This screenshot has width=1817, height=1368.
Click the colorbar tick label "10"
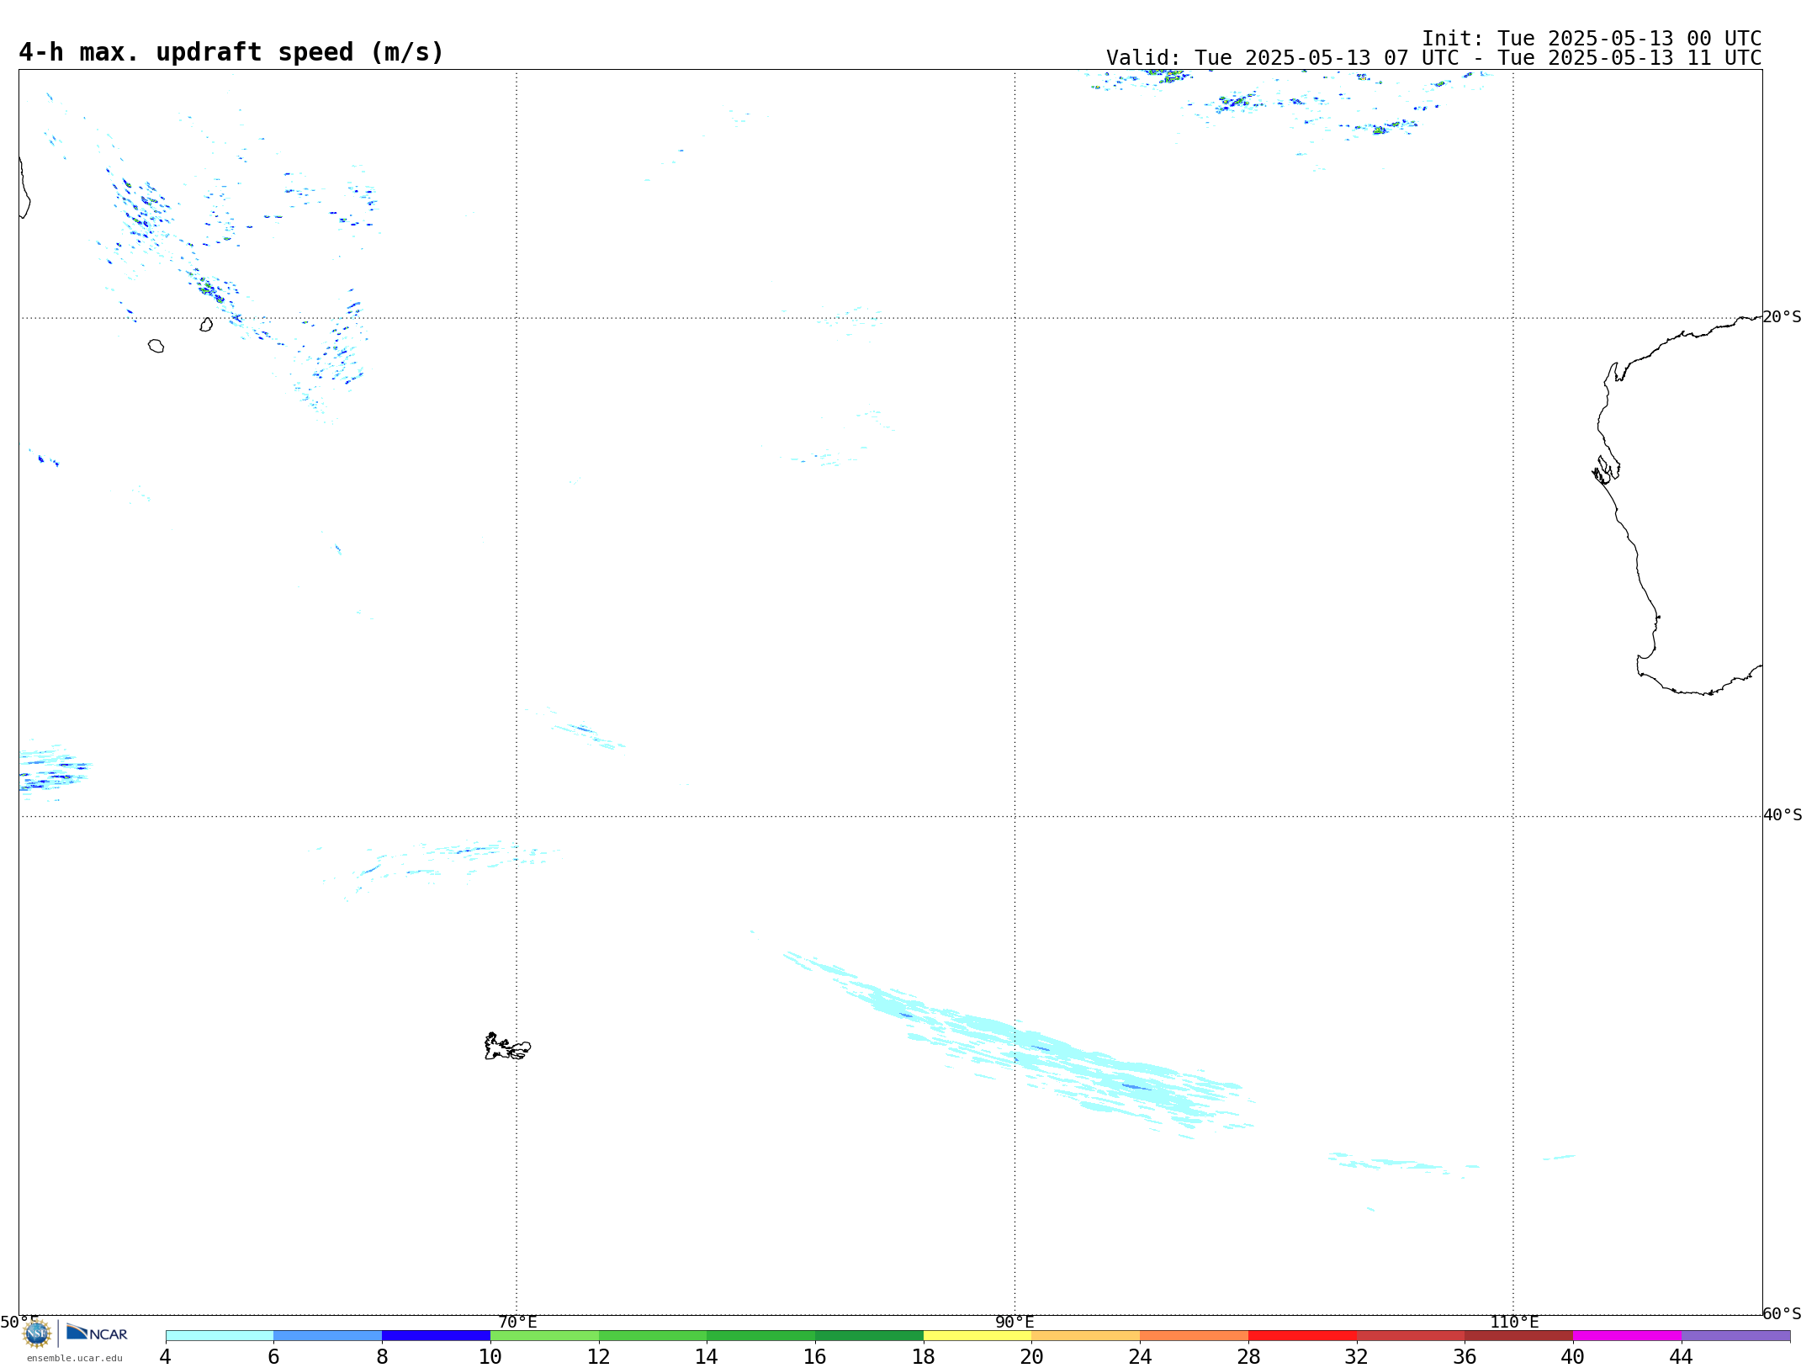click(x=490, y=1357)
